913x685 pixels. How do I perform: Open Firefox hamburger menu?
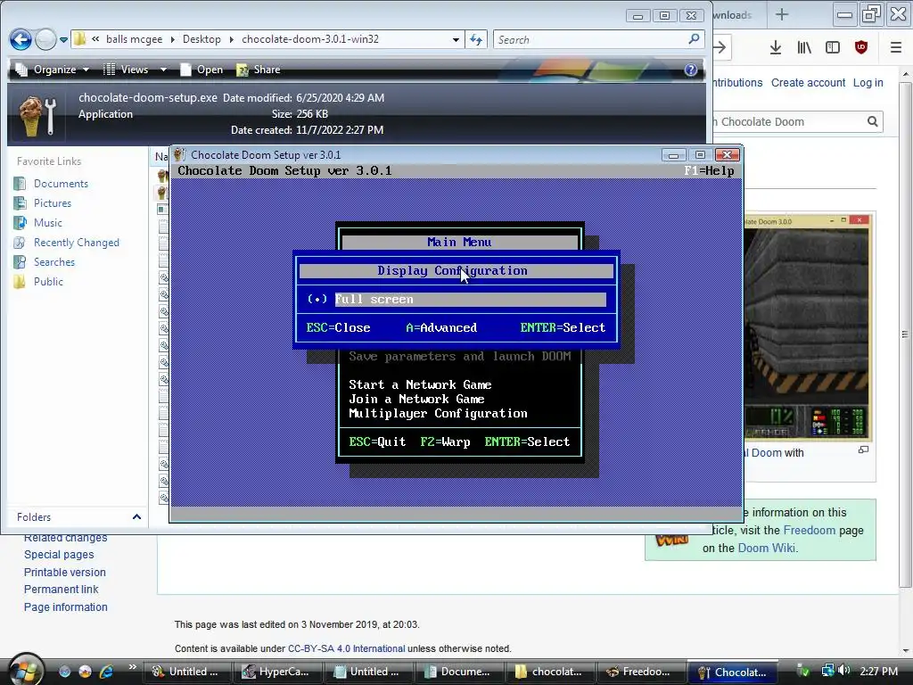(x=896, y=47)
